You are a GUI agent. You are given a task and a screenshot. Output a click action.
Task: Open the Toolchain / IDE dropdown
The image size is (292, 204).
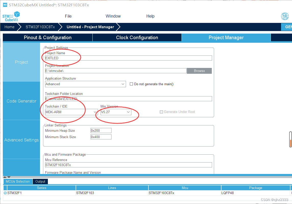[71, 112]
